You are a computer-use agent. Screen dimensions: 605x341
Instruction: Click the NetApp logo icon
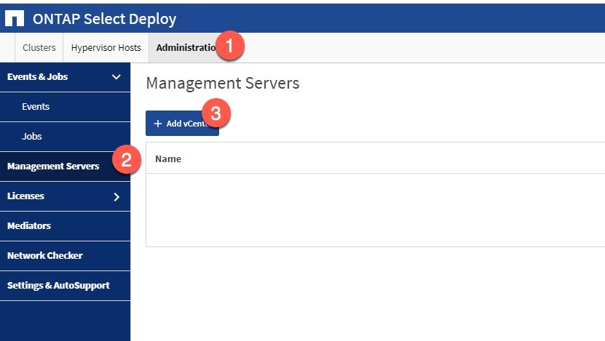[x=15, y=19]
